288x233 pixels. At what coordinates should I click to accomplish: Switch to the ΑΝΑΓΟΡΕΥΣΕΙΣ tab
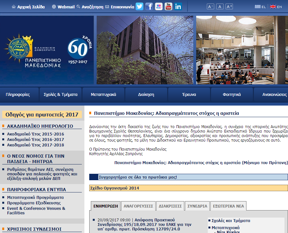[138, 206]
